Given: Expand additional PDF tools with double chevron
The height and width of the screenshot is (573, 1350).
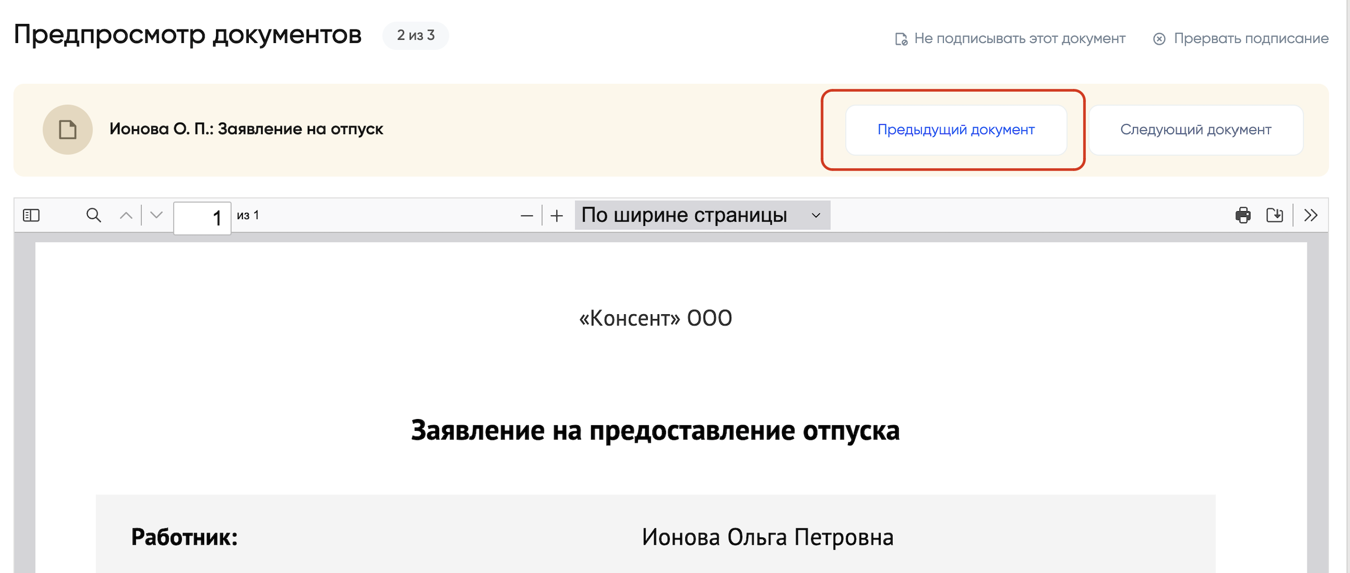Looking at the screenshot, I should 1310,215.
